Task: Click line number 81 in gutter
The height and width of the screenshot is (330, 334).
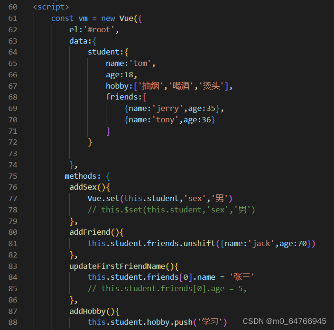Action: (13, 244)
